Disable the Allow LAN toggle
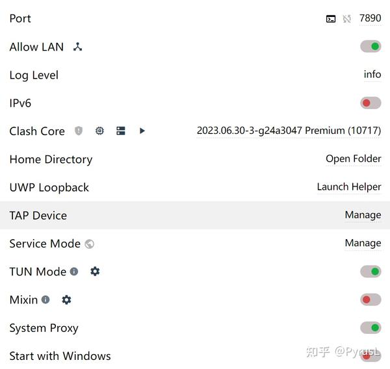Screen dimensions: 390x369 370,47
